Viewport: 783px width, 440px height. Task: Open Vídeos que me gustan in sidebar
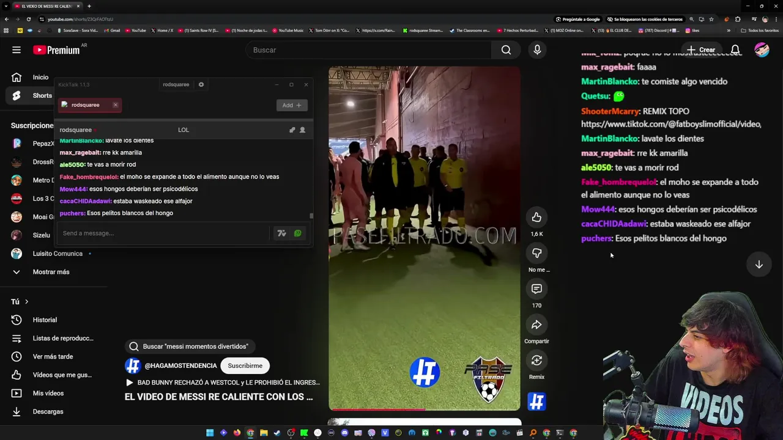point(62,375)
